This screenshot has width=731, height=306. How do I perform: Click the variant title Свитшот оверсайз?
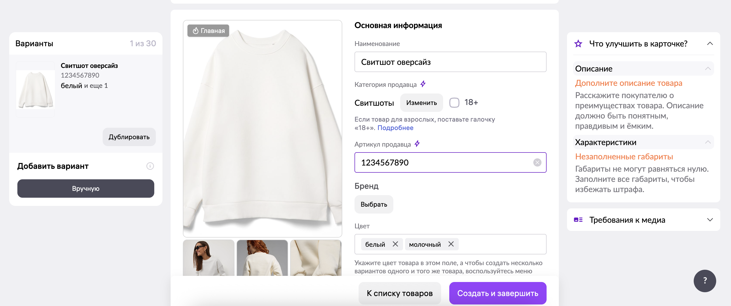[x=89, y=66]
